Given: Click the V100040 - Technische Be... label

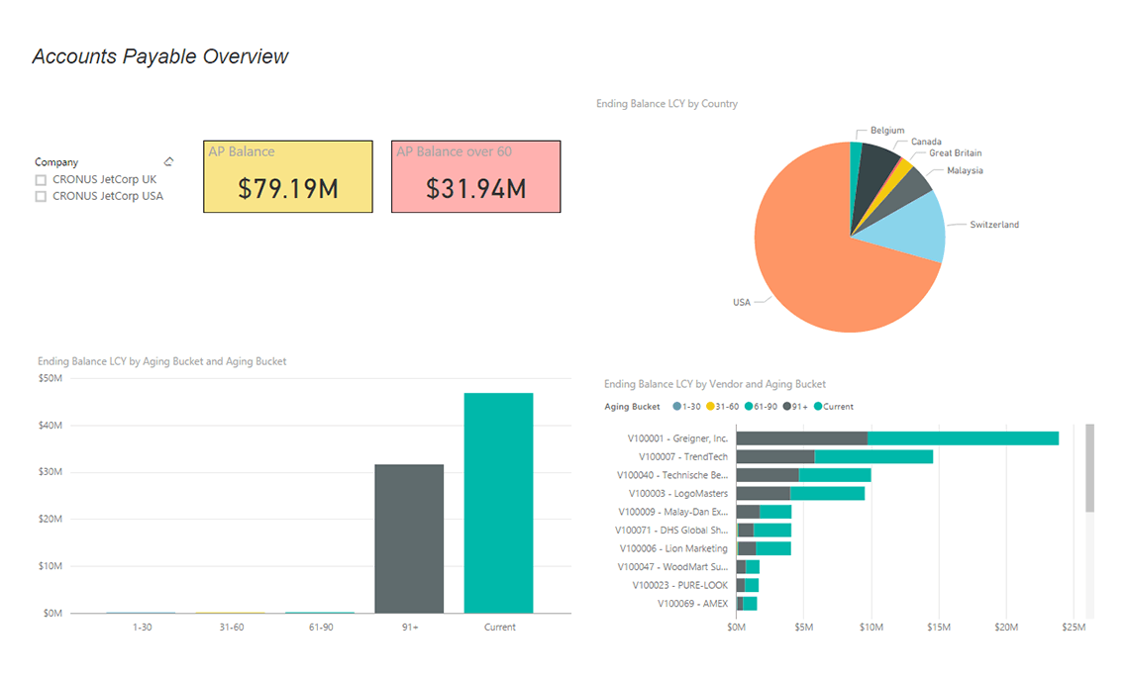Looking at the screenshot, I should (672, 475).
